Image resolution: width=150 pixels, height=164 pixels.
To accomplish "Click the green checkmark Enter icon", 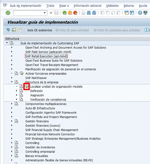I will click(x=8, y=13).
